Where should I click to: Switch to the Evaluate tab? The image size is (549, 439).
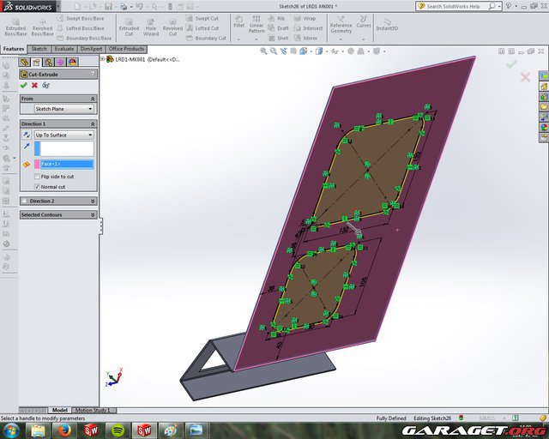(64, 49)
